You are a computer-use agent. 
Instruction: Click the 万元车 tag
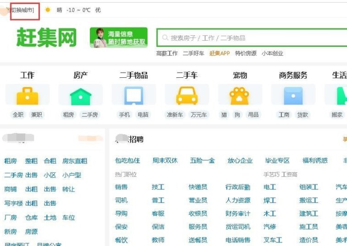coord(199,115)
